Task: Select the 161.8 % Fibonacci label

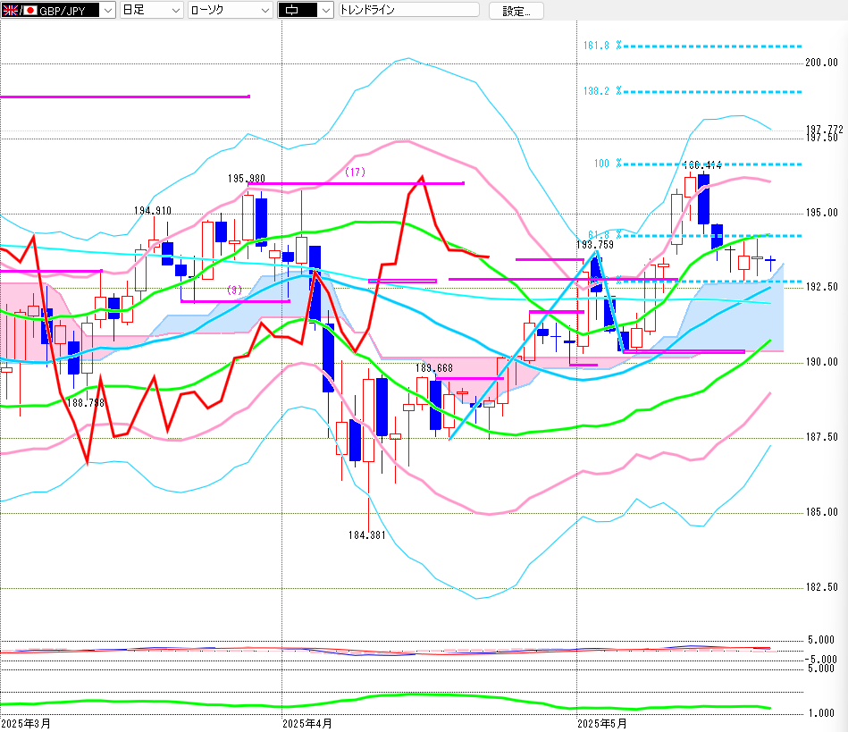Action: point(602,46)
